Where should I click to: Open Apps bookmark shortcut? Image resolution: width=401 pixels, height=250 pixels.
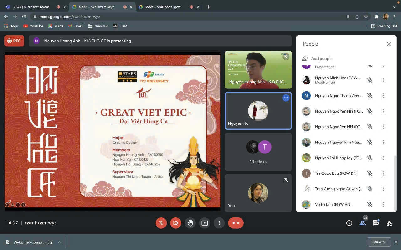(11, 26)
